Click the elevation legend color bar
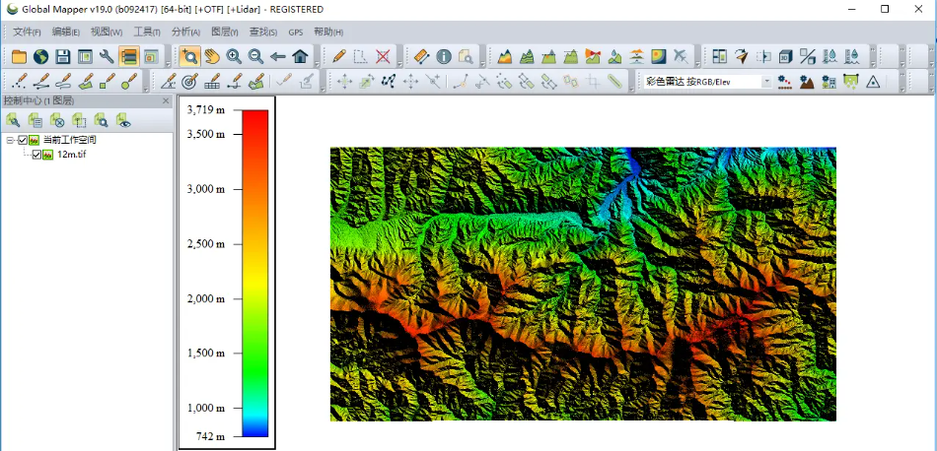Image resolution: width=937 pixels, height=451 pixels. [254, 273]
